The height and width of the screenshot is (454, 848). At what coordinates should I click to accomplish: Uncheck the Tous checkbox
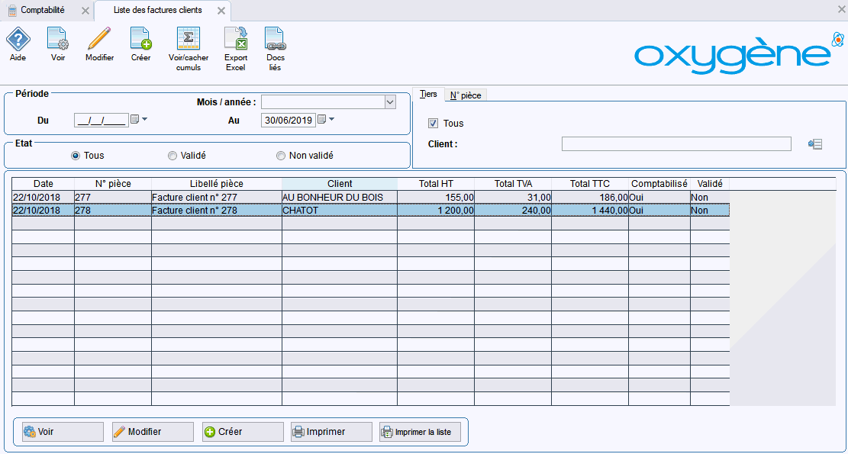tap(434, 124)
